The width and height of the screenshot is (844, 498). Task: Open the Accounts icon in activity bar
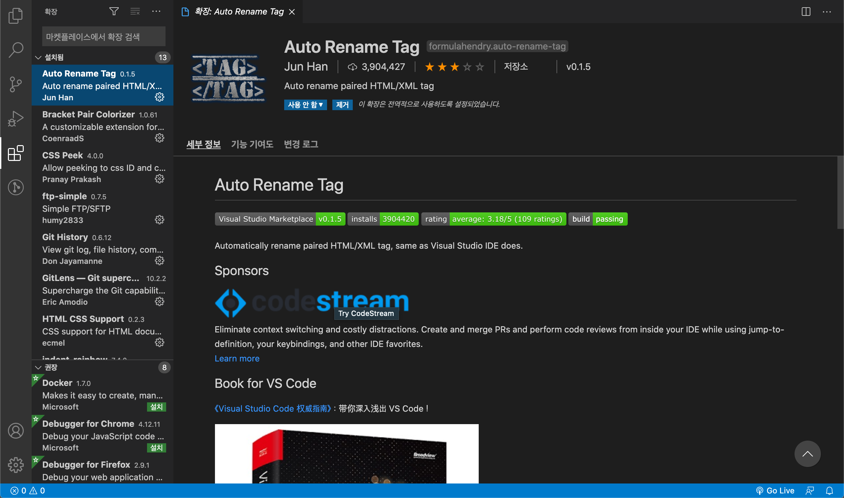click(15, 430)
